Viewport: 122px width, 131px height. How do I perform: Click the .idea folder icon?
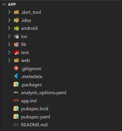[x=16, y=20]
